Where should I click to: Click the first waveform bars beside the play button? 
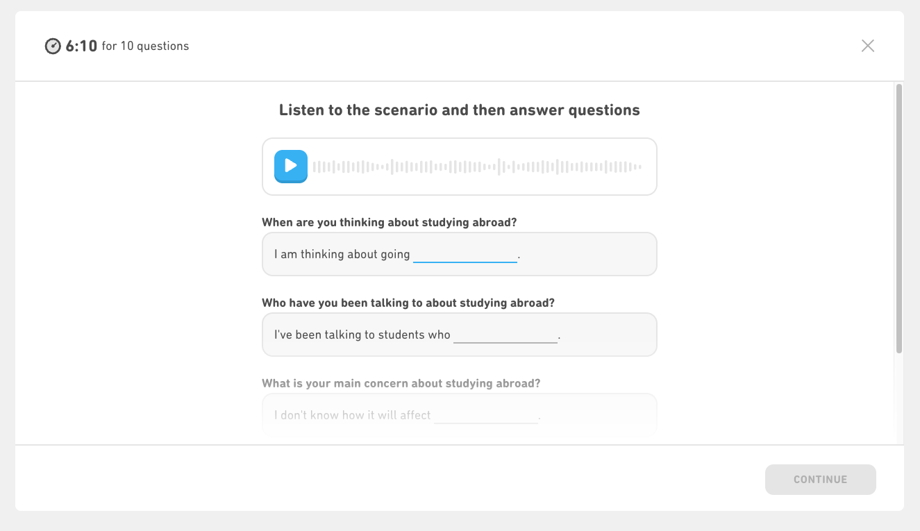coord(317,167)
